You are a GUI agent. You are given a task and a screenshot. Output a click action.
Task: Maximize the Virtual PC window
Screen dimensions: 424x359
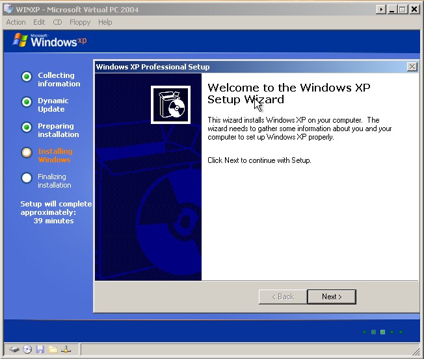pos(402,10)
